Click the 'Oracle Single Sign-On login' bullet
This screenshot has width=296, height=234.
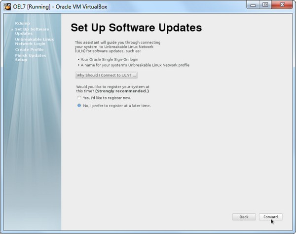click(x=110, y=59)
